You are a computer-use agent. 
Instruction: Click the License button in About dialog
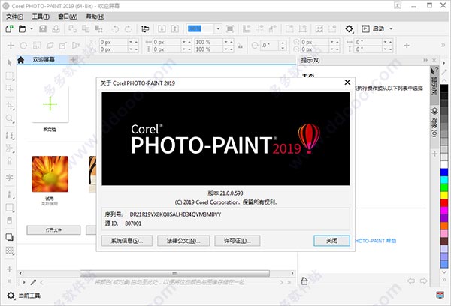pyautogui.click(x=238, y=241)
